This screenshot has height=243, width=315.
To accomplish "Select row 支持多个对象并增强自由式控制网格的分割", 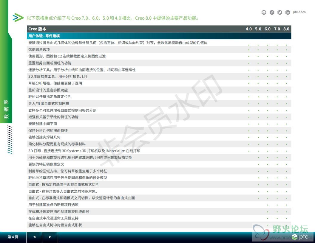I will point(159,110).
